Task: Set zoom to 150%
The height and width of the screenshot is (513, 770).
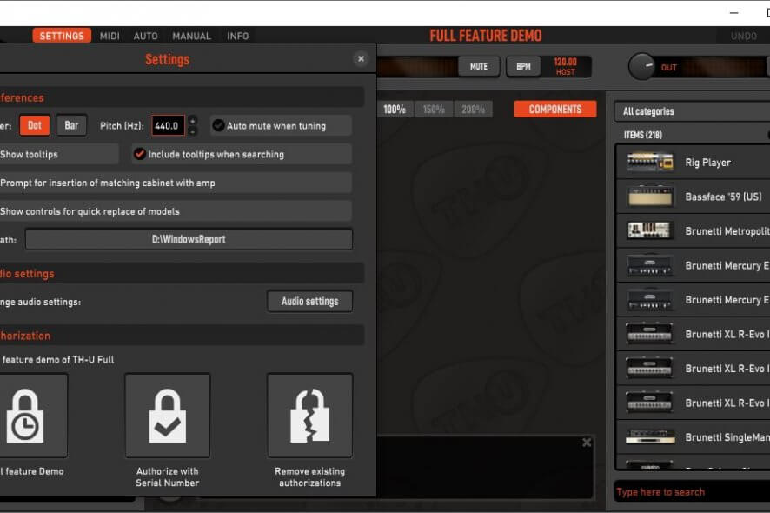Action: pos(435,109)
